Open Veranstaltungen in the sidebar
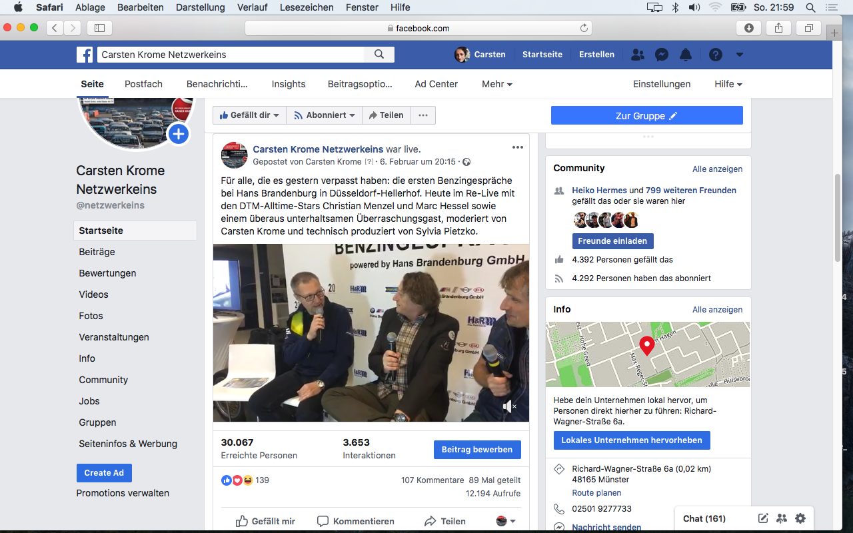This screenshot has width=853, height=533. point(114,337)
